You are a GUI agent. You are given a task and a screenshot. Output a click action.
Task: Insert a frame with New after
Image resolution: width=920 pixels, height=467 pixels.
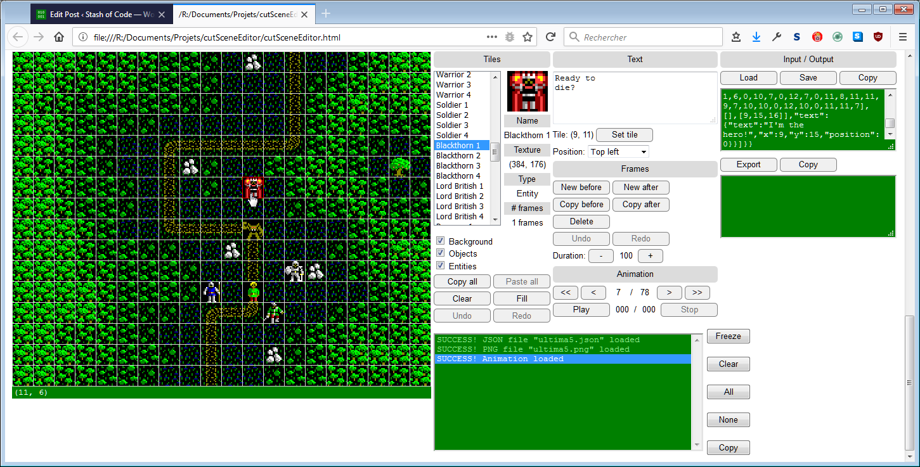click(641, 188)
